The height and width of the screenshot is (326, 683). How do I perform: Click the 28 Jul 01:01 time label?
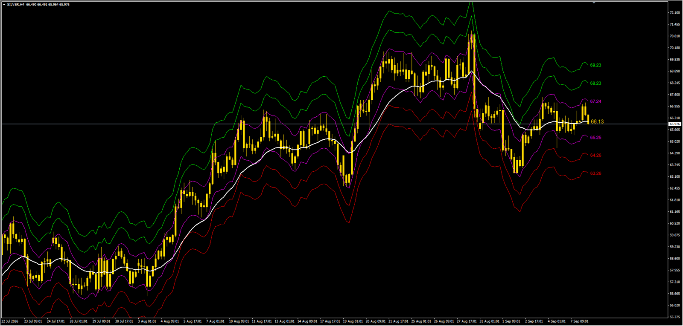79,321
